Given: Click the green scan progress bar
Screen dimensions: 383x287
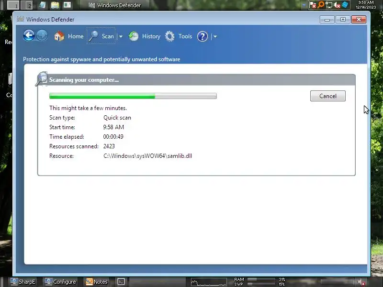Looking at the screenshot, I should pos(133,96).
